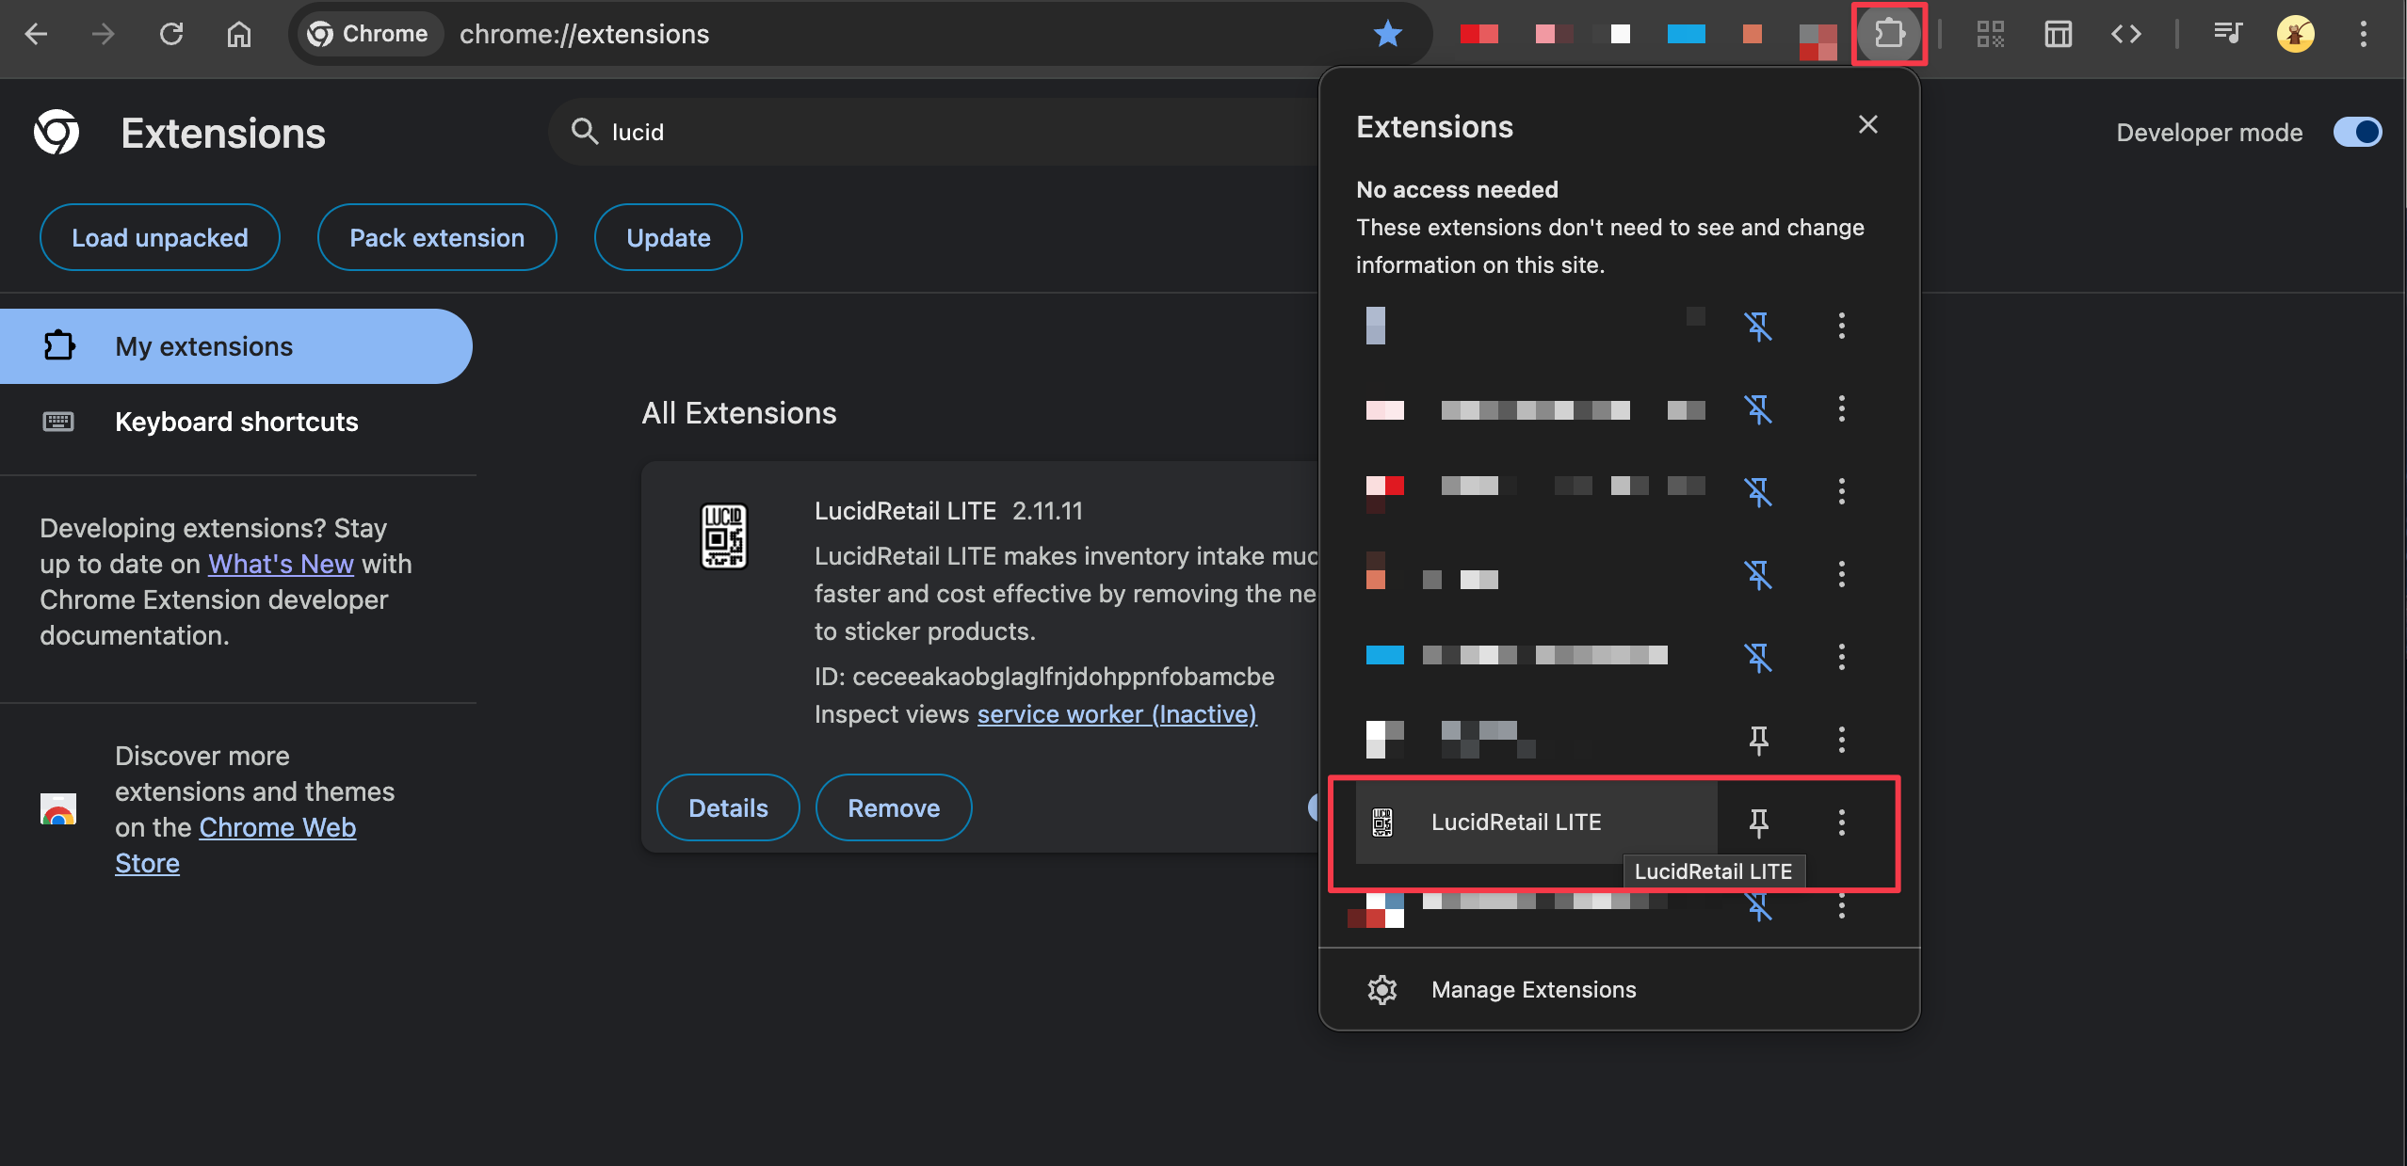This screenshot has width=2407, height=1166.
Task: Open options menu for the first listed extension
Action: point(1842,327)
